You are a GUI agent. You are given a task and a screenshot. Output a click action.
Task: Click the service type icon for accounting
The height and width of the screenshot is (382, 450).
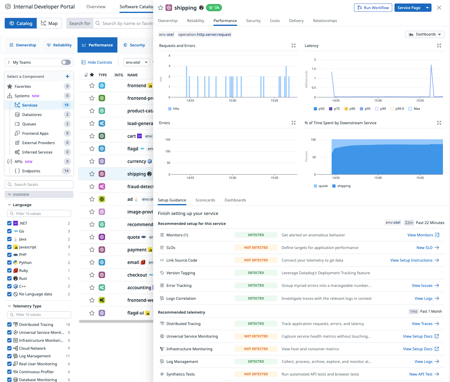102,287
